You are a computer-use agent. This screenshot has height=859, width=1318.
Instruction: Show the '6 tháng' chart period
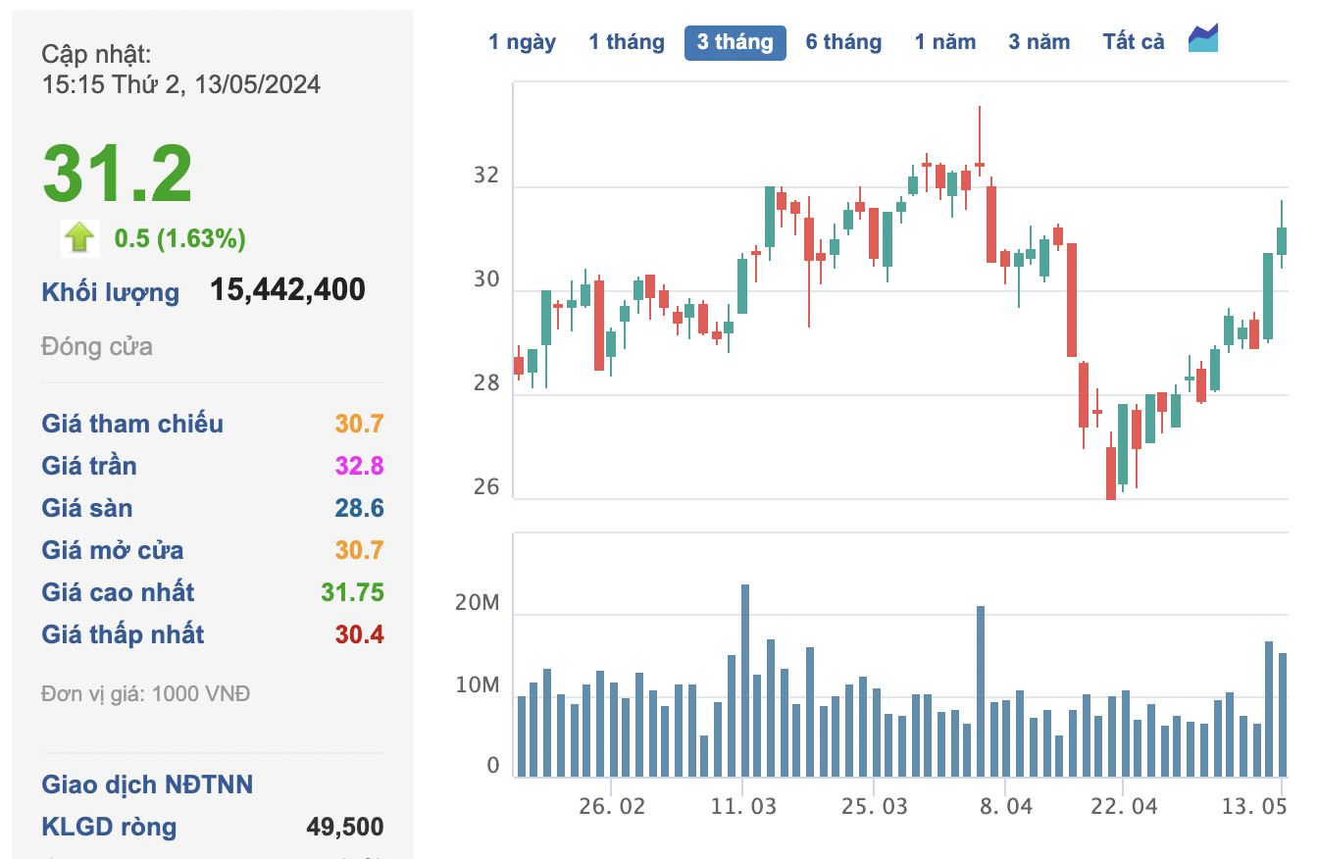tap(843, 42)
